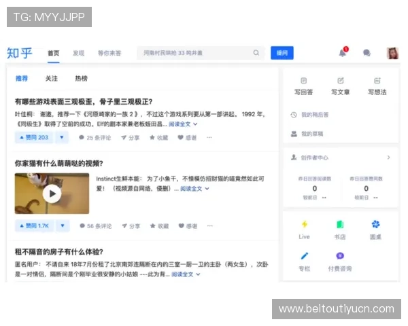Click the 写想法 write idea icon

[x=377, y=81]
